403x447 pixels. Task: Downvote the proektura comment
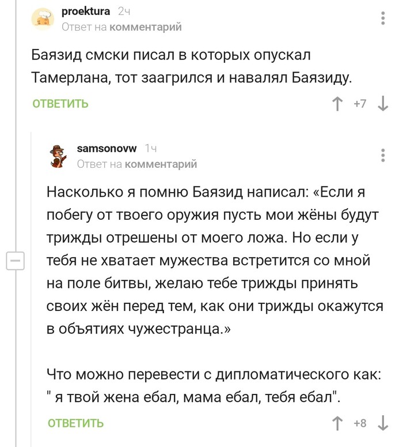pos(382,104)
